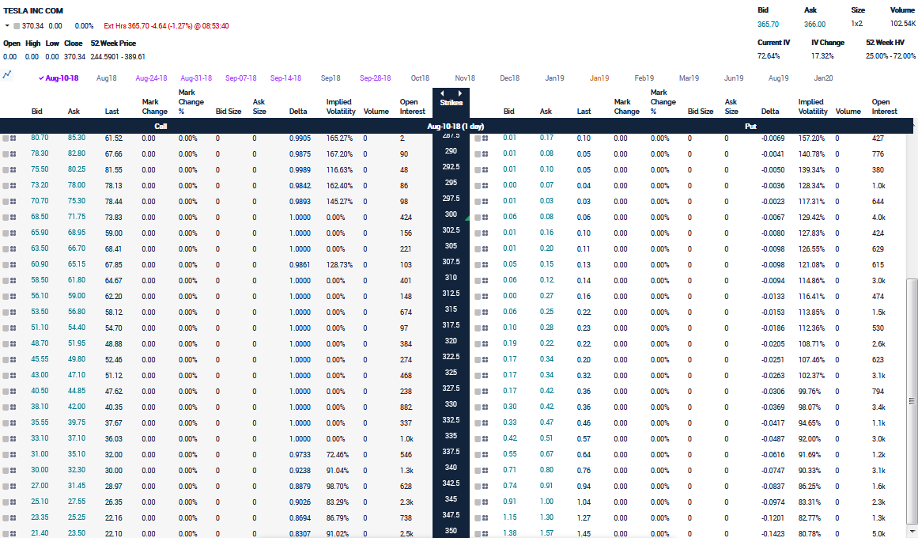Click the grid icon for the 312.5 put
The image size is (918, 538).
click(x=485, y=297)
